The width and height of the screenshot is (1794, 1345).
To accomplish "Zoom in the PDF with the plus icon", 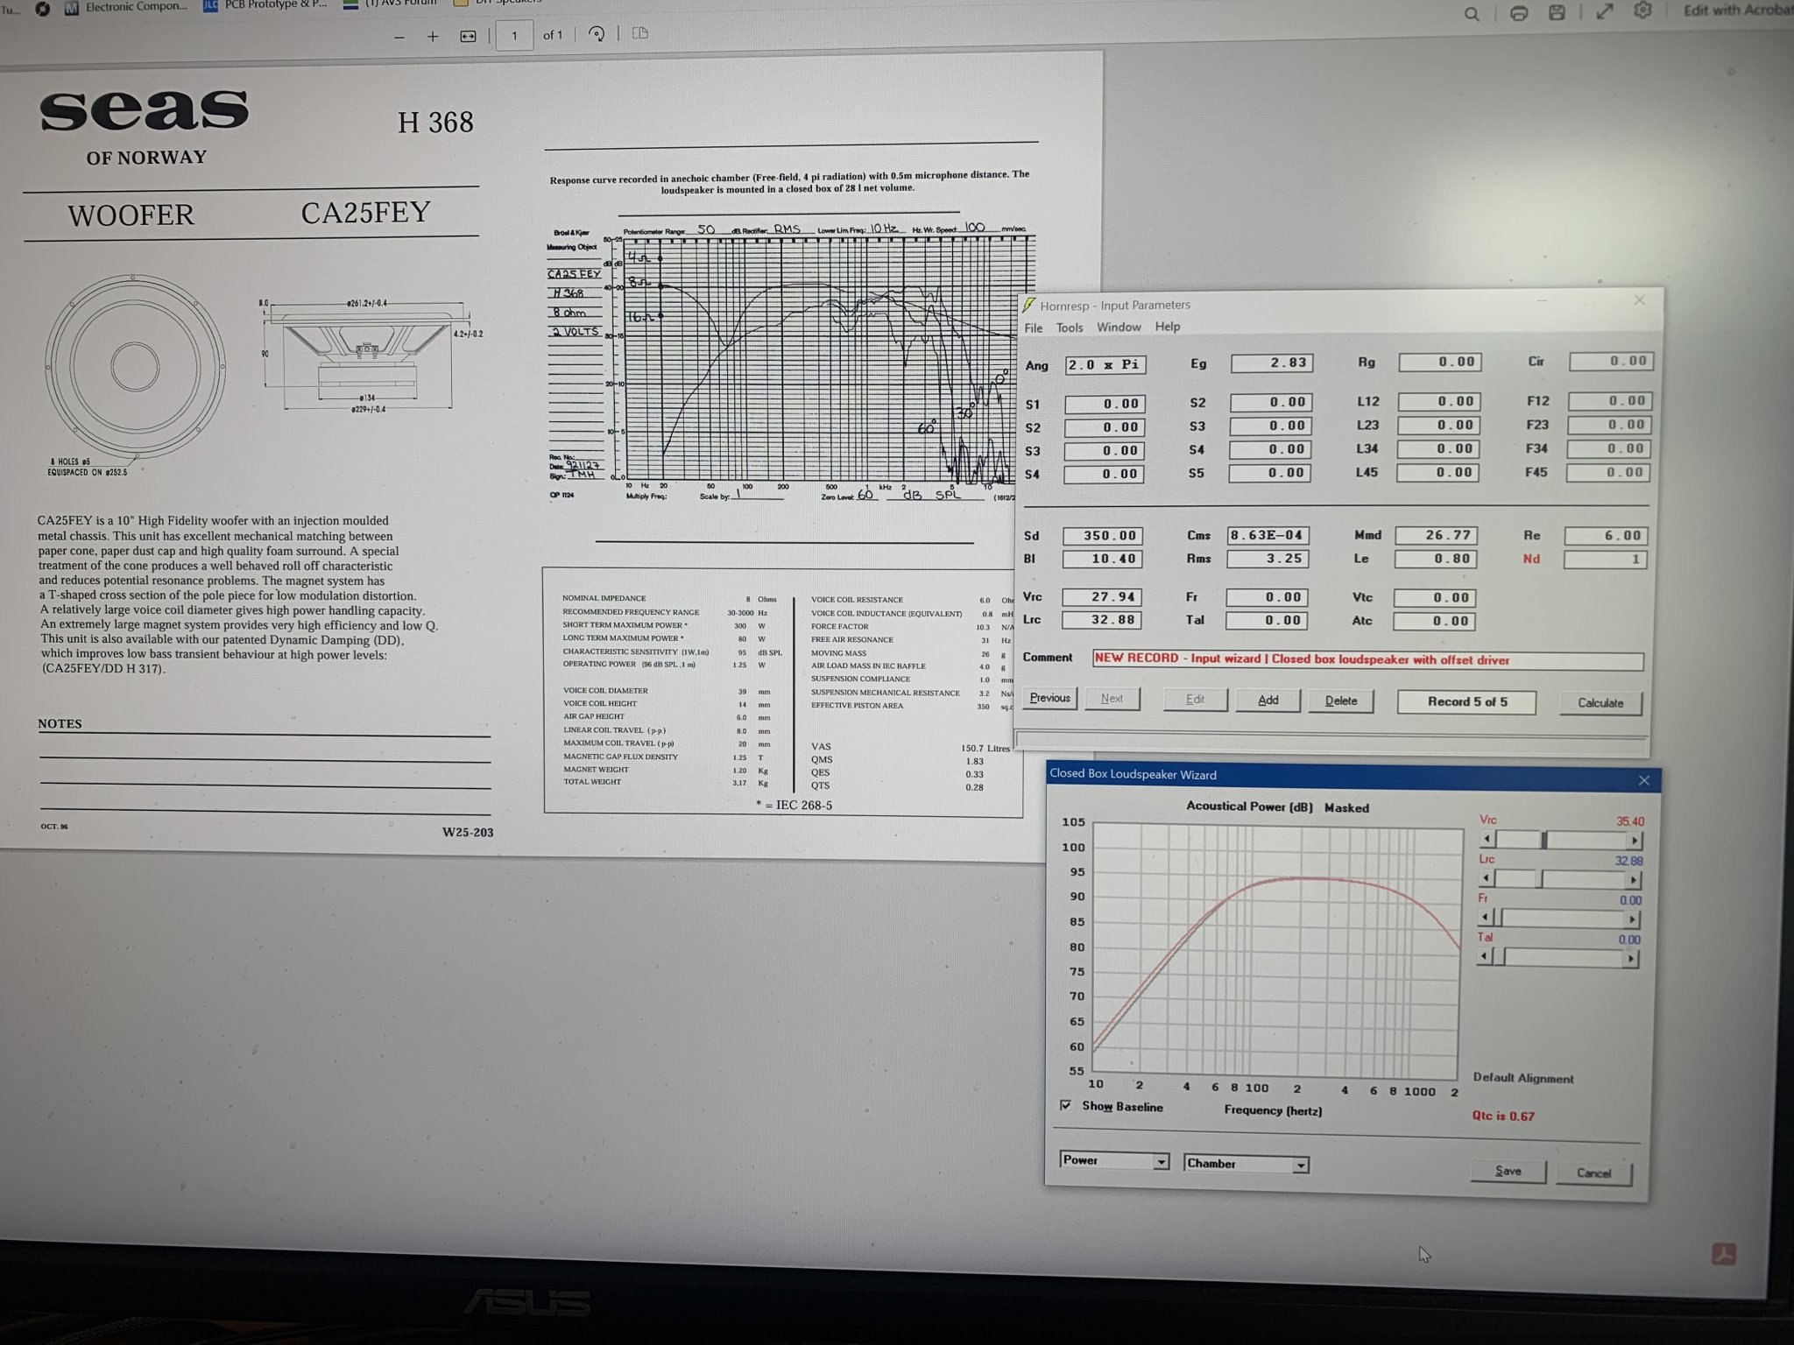I will pyautogui.click(x=433, y=36).
